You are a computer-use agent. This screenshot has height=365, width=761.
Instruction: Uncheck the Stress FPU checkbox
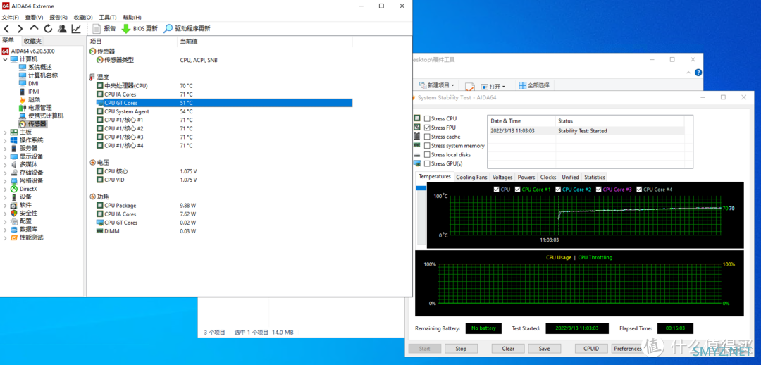point(427,128)
